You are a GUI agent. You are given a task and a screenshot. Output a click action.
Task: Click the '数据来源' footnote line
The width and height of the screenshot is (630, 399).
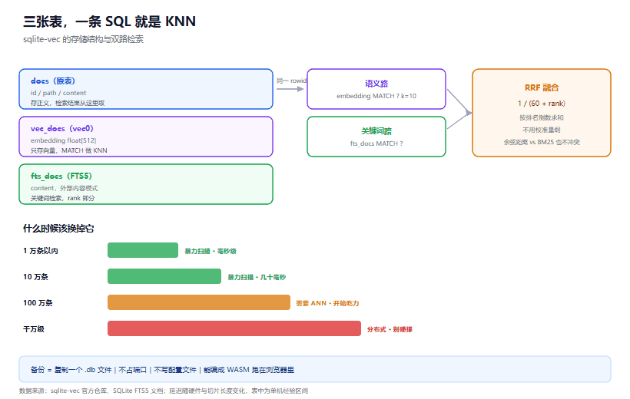coord(164,391)
